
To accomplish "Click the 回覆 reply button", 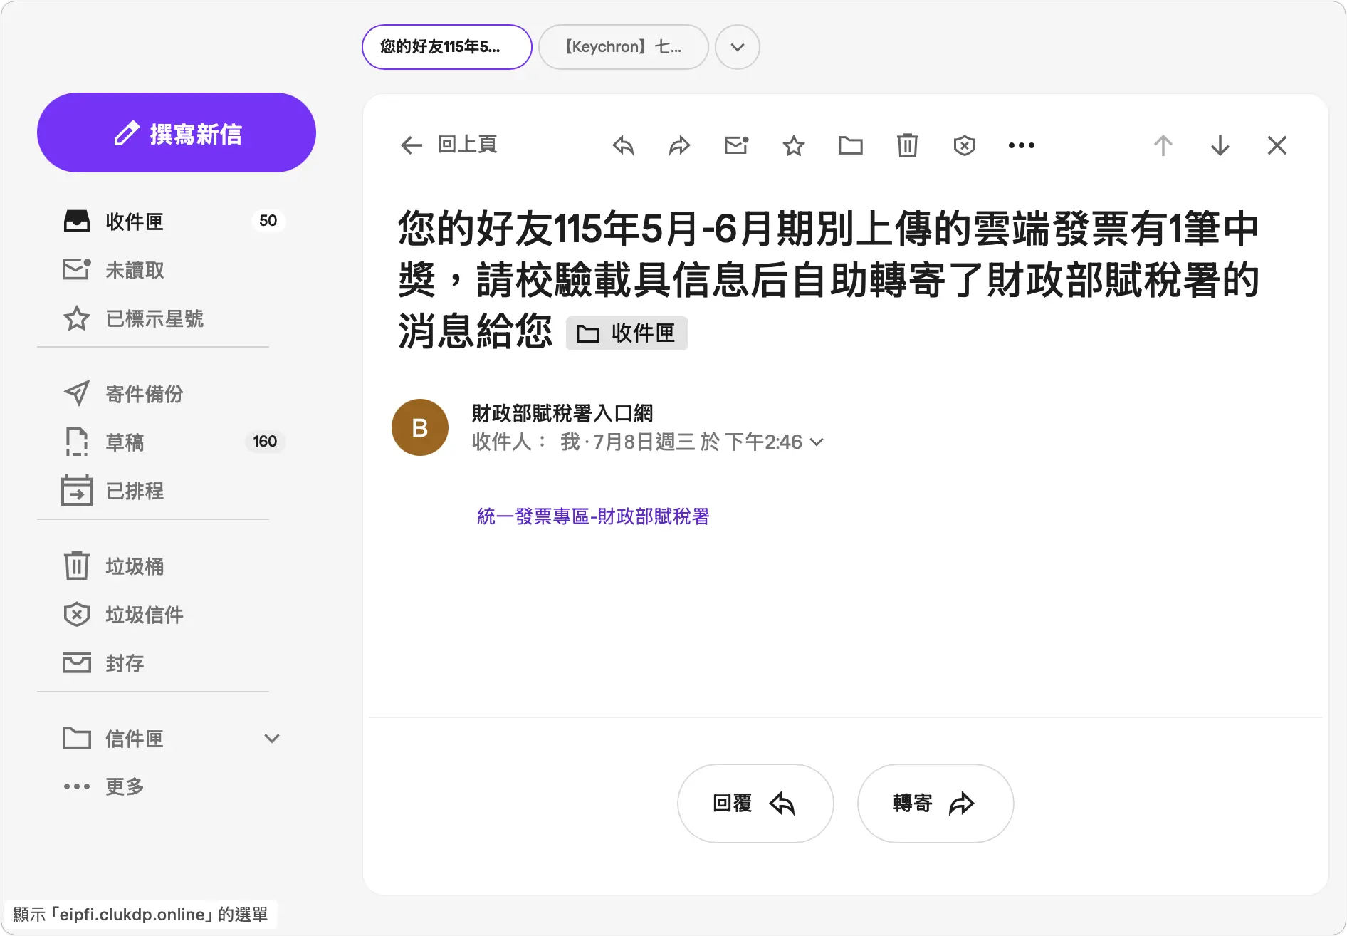I will (x=755, y=804).
